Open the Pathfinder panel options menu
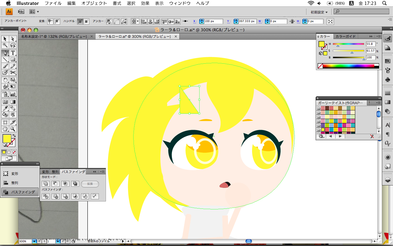393x246 pixels. point(103,172)
